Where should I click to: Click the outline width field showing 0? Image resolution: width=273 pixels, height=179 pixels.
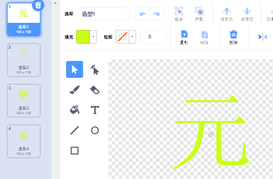pyautogui.click(x=153, y=37)
